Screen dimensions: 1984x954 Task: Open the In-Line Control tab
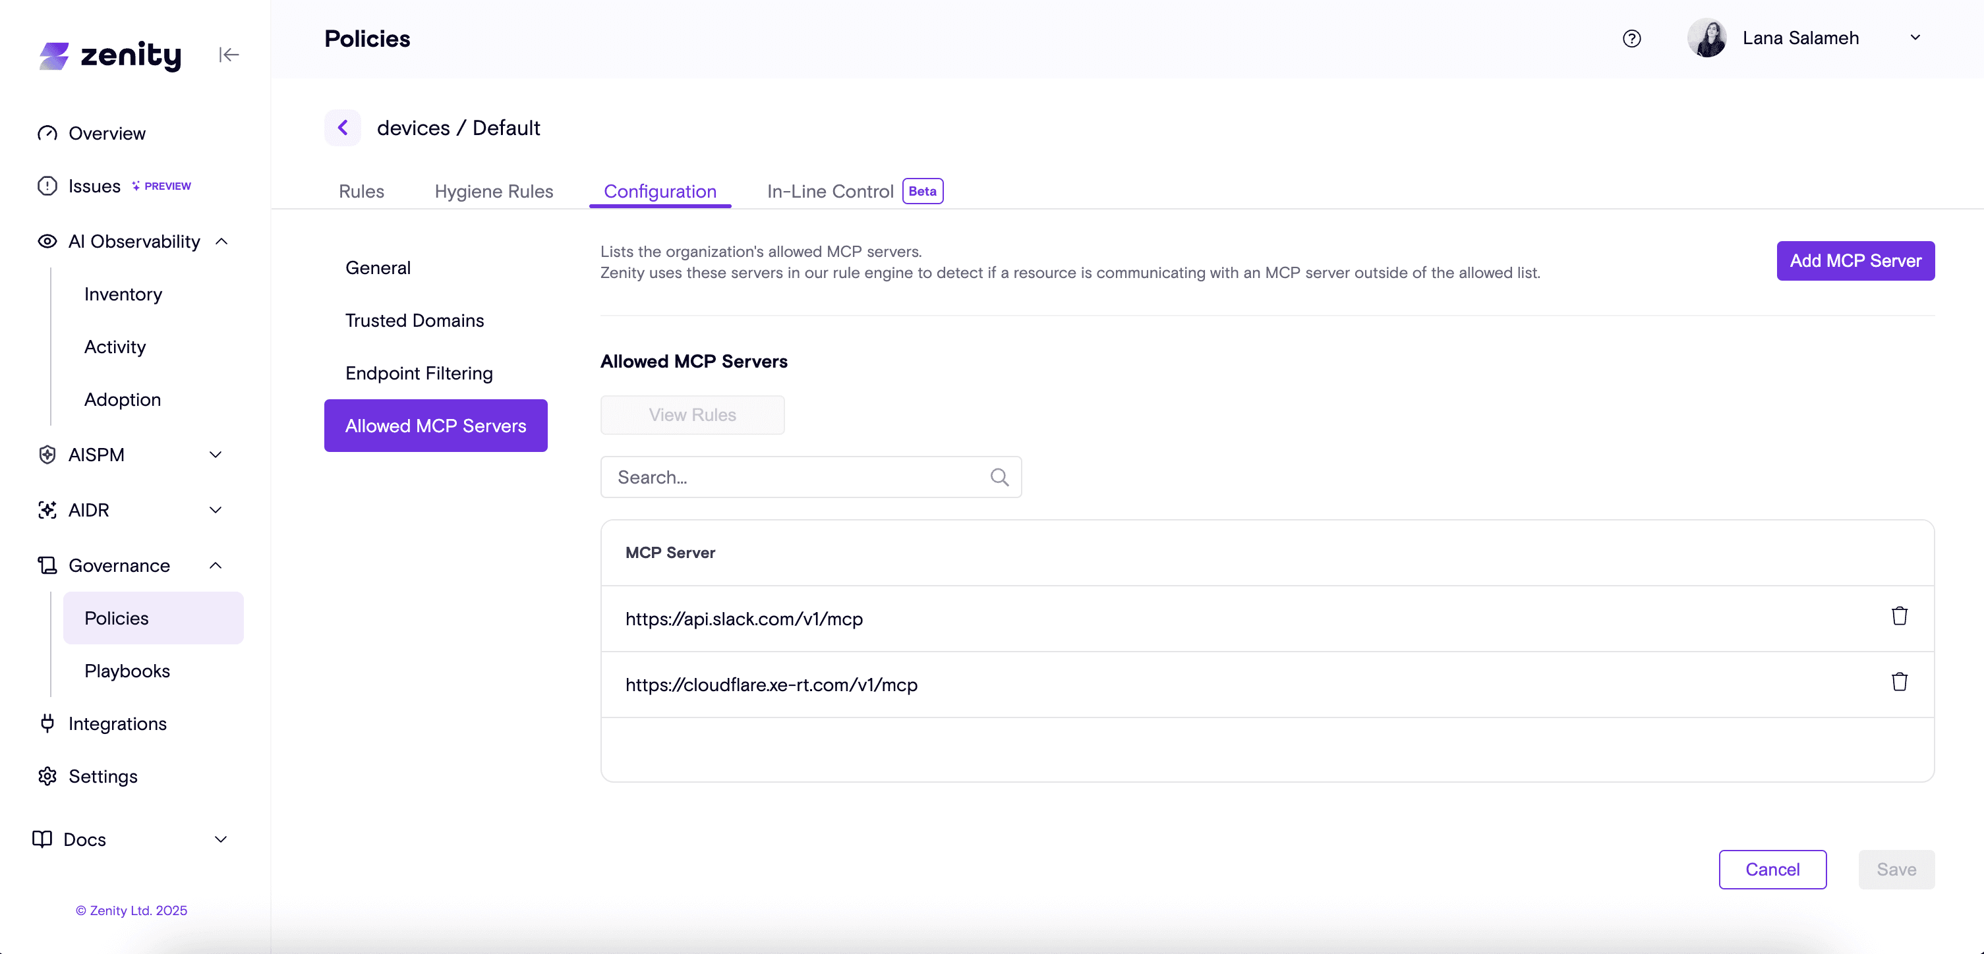829,192
